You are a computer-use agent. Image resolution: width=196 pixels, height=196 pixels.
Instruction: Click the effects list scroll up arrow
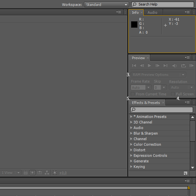click(x=192, y=117)
